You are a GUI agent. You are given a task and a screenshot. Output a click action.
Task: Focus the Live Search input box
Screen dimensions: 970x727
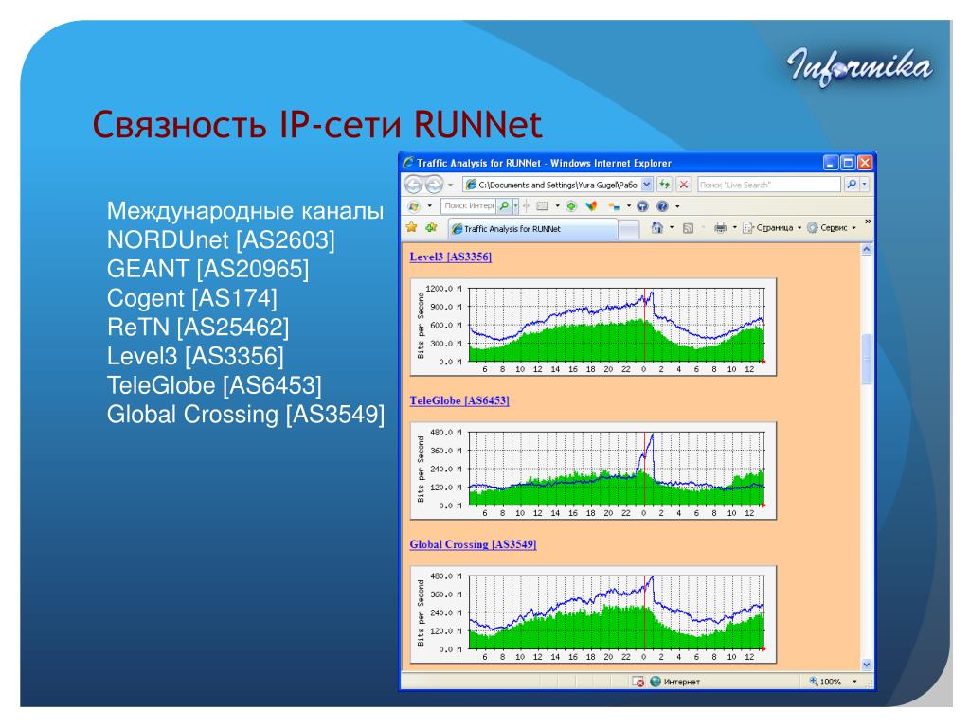tap(769, 185)
